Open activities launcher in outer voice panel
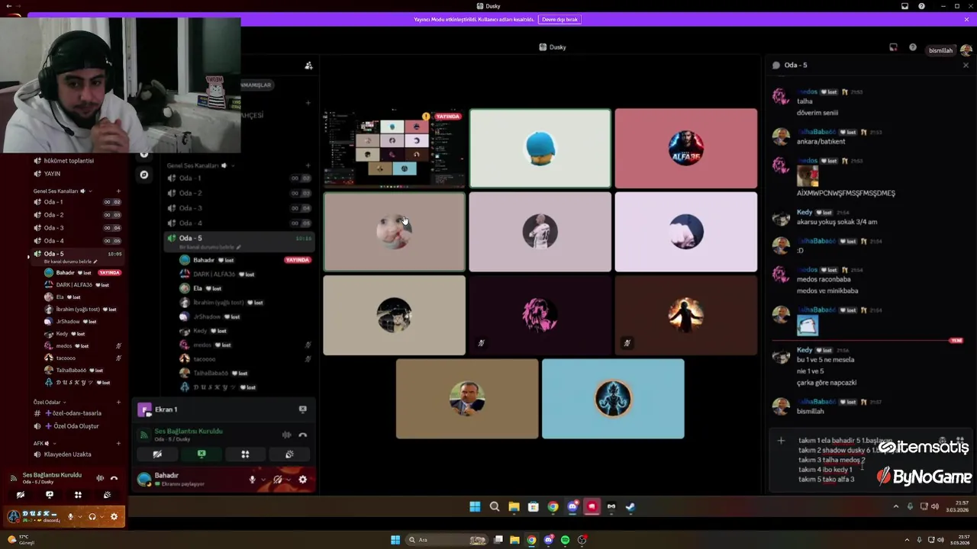This screenshot has width=977, height=549. [x=78, y=495]
